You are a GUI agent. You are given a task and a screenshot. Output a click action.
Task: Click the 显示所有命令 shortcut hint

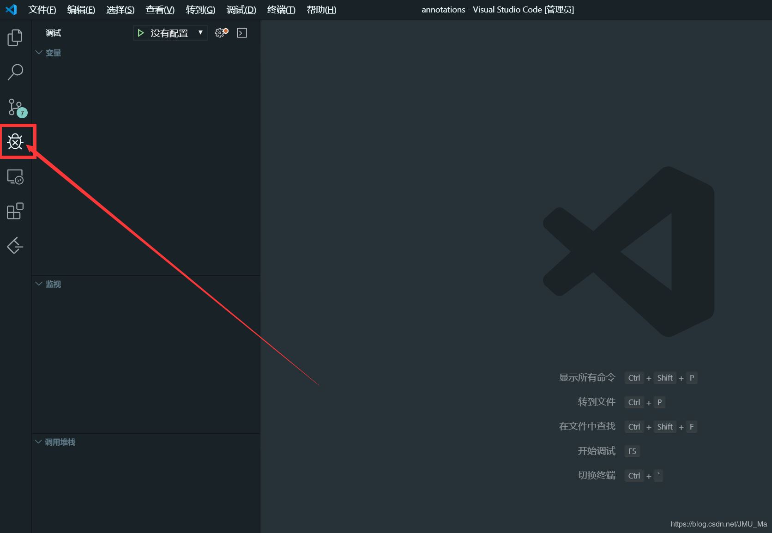coord(587,378)
